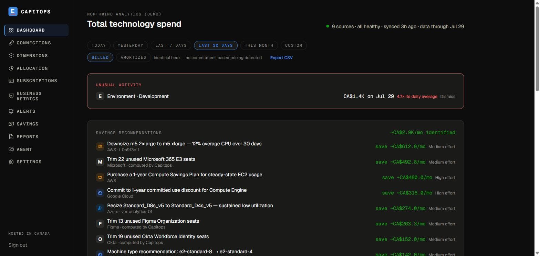Select the Yesterday date range

[x=131, y=45]
